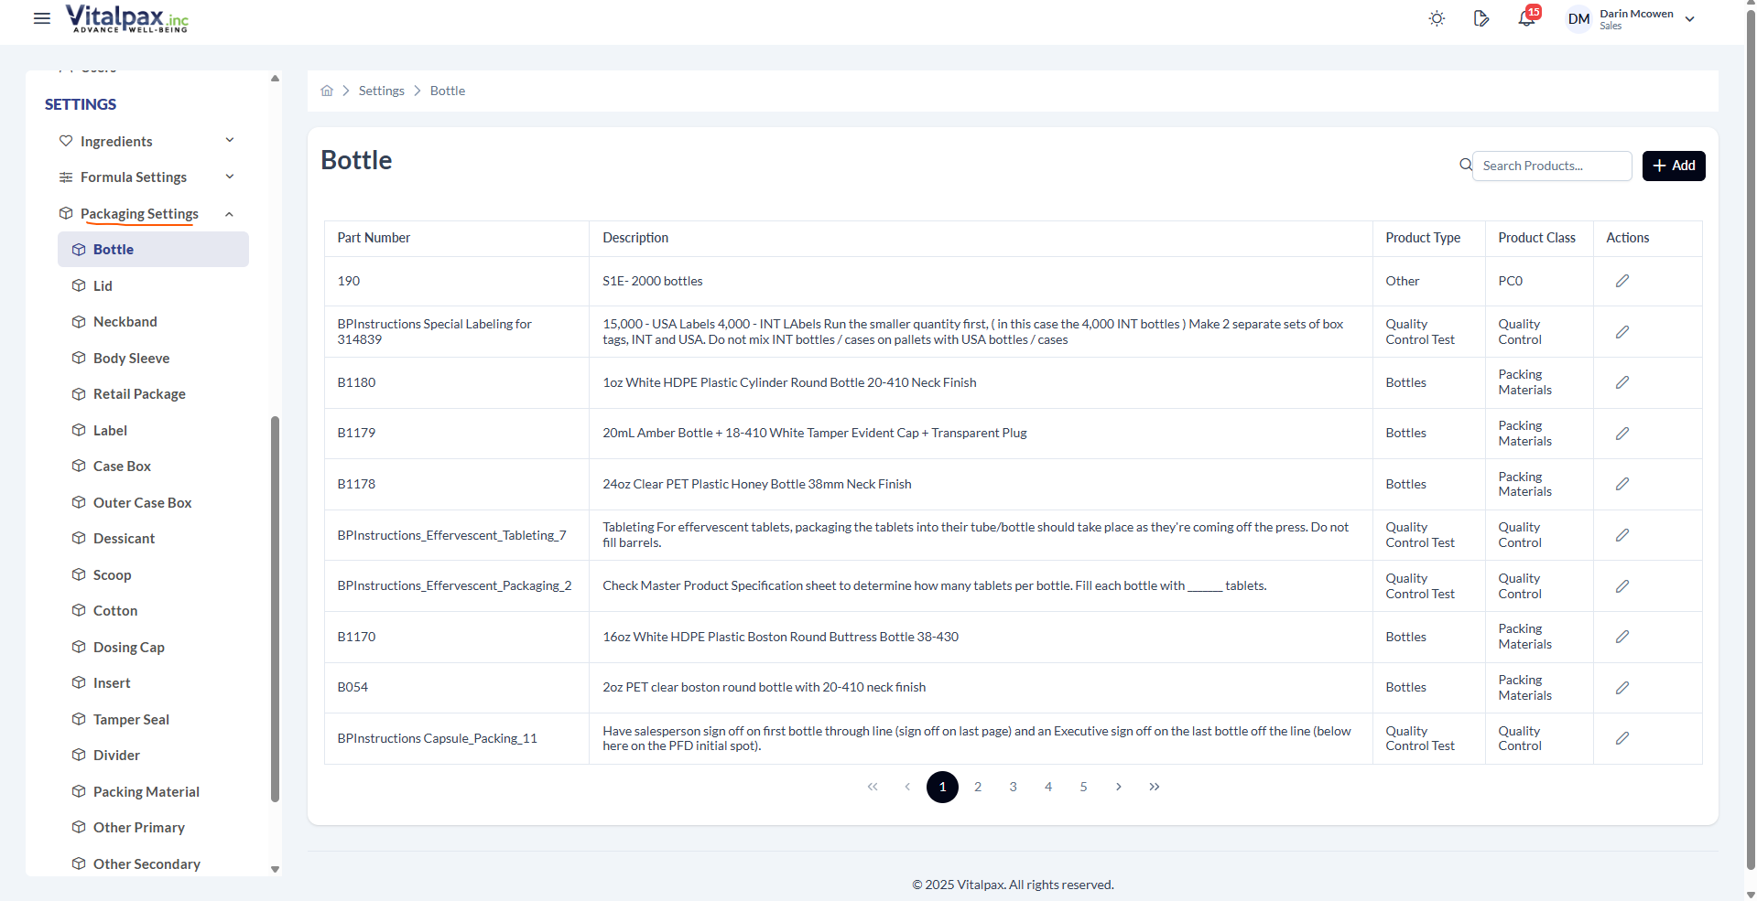Open the Lid settings page
Viewport: 1757px width, 901px height.
pyautogui.click(x=103, y=286)
